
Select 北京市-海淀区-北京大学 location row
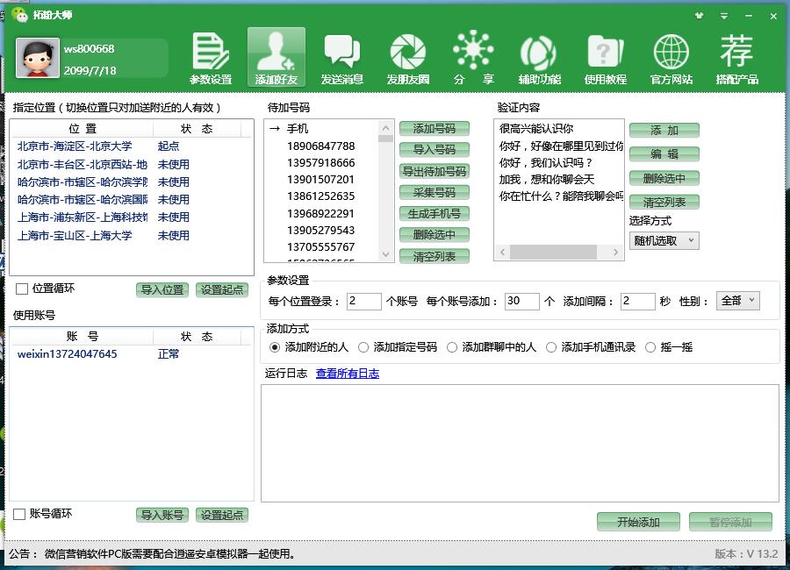point(131,146)
